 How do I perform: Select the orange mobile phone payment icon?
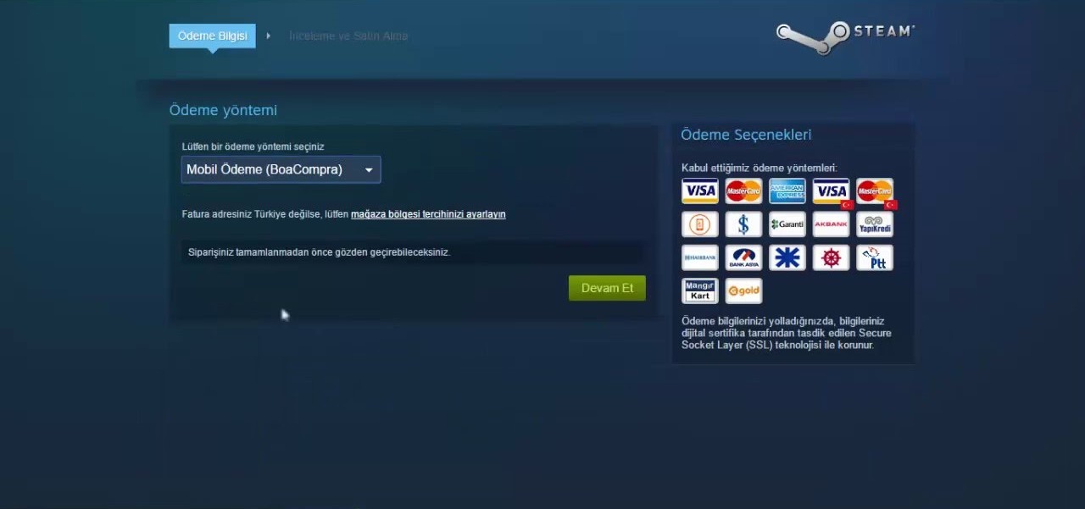pos(700,224)
